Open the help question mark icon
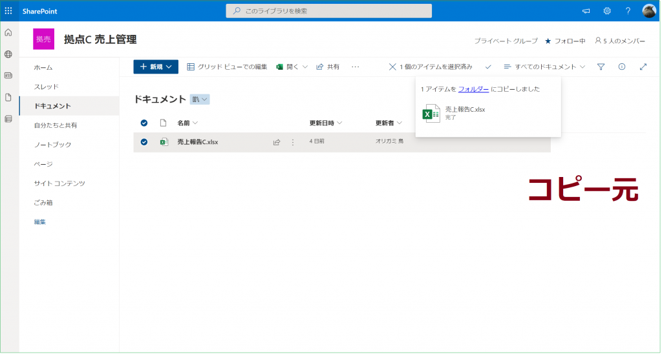Viewport: 662px width, 354px height. pyautogui.click(x=628, y=11)
